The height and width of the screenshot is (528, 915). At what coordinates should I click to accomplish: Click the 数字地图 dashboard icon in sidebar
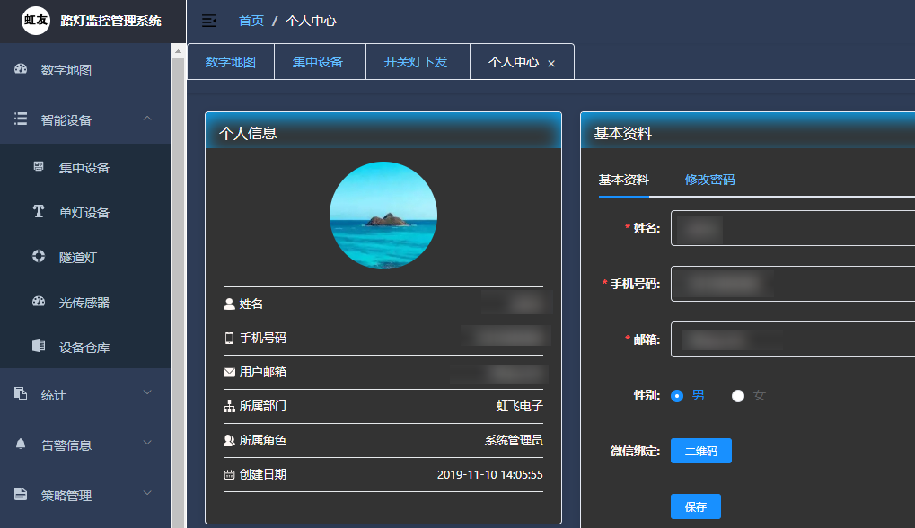click(x=22, y=70)
